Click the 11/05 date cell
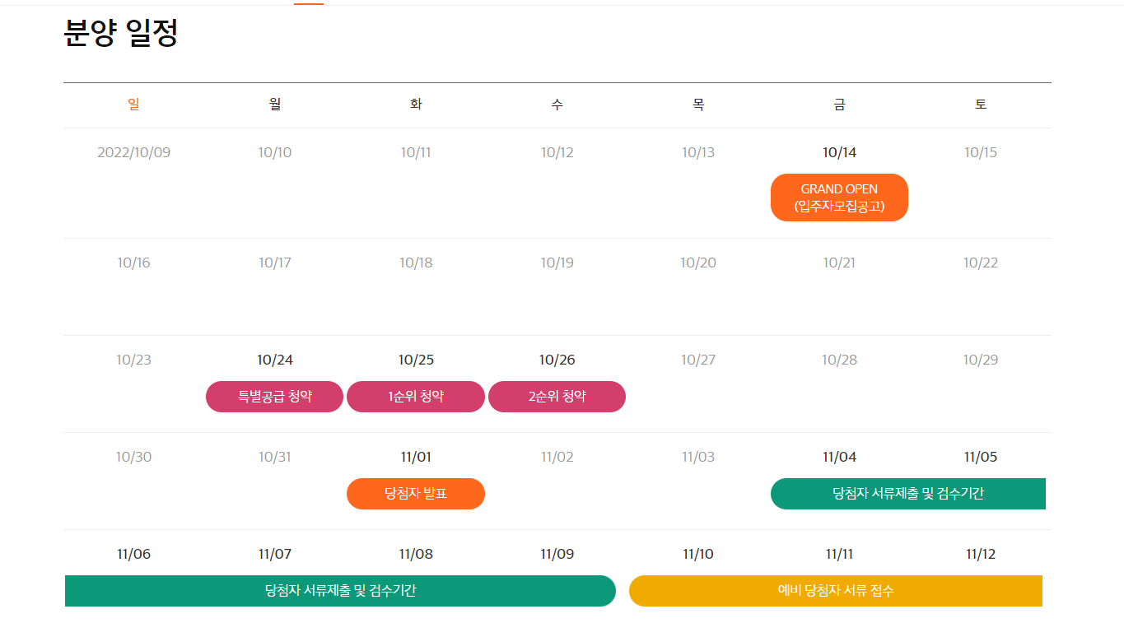The height and width of the screenshot is (623, 1124). [x=980, y=457]
